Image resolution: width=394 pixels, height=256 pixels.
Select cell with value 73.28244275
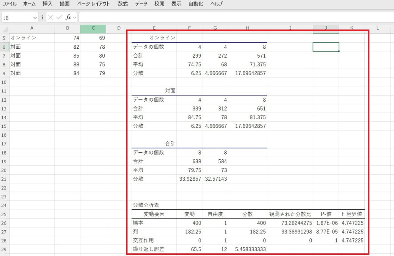pos(290,223)
